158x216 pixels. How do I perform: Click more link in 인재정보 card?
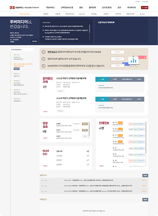[101, 166]
